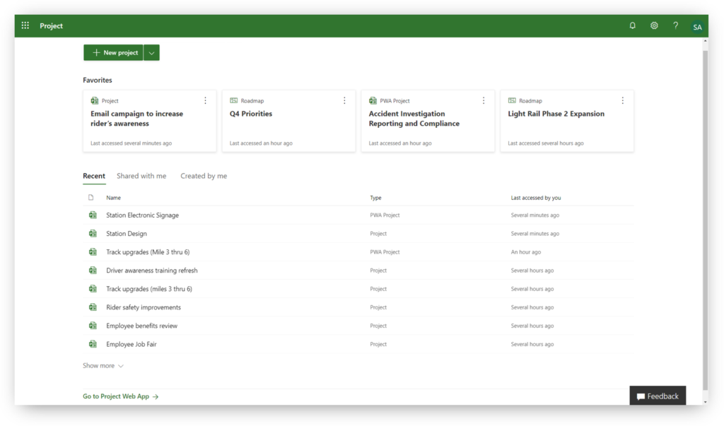This screenshot has height=426, width=724.
Task: Open the settings gear
Action: coord(654,26)
